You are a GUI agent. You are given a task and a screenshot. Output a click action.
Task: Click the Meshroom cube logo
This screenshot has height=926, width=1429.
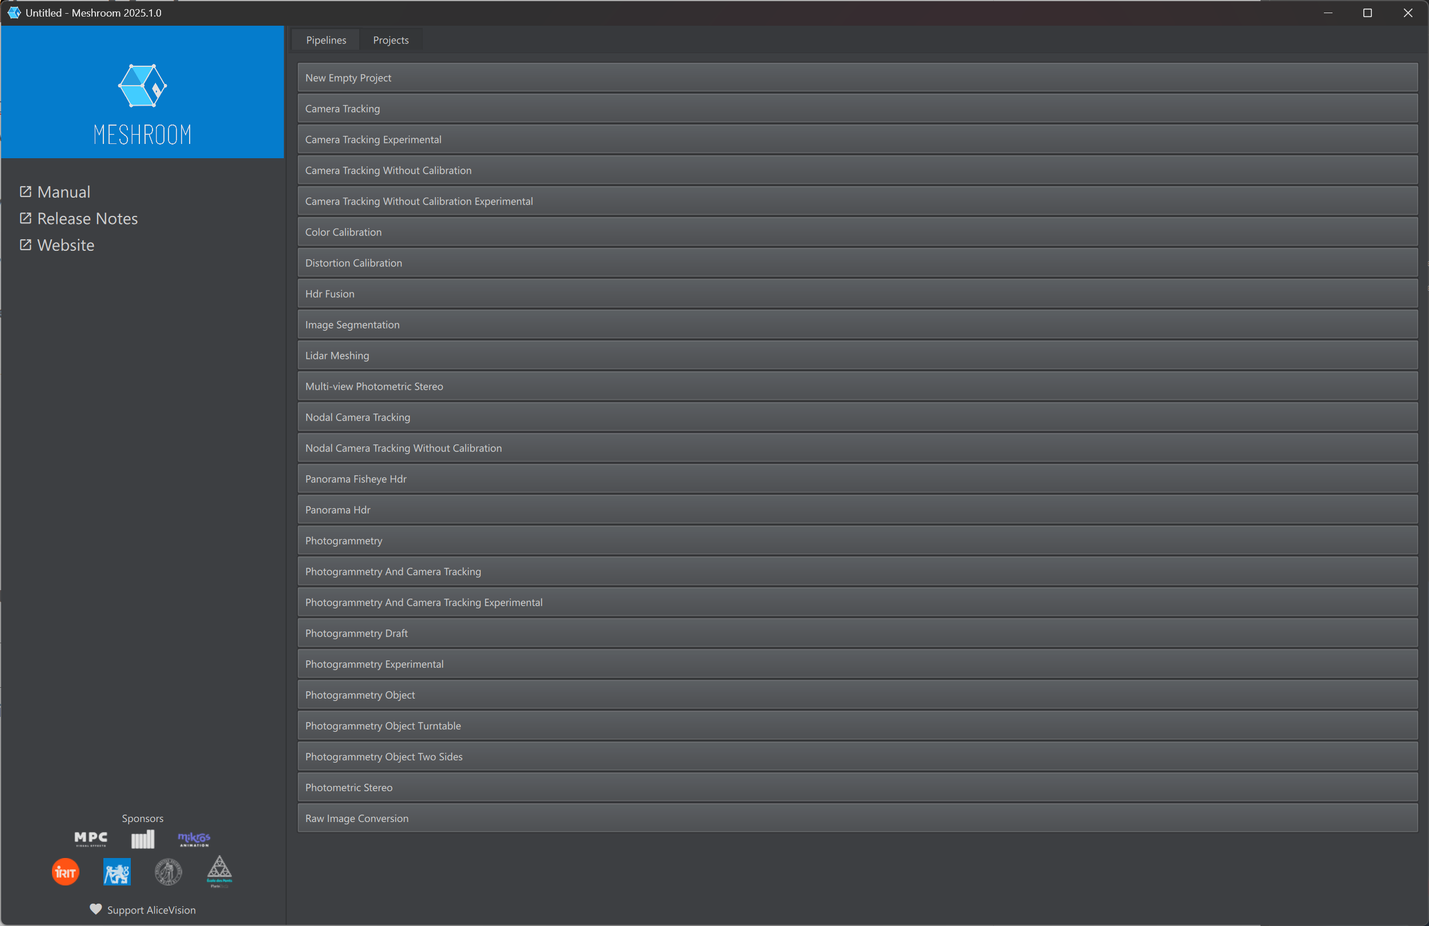coord(142,86)
